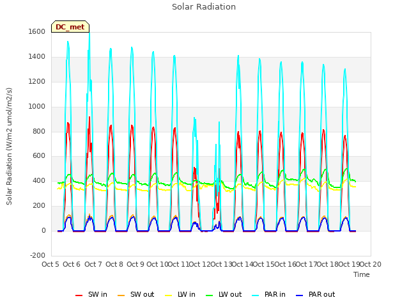Click the 0 y-axis tick label
The height and width of the screenshot is (307, 409).
pos(43,231)
